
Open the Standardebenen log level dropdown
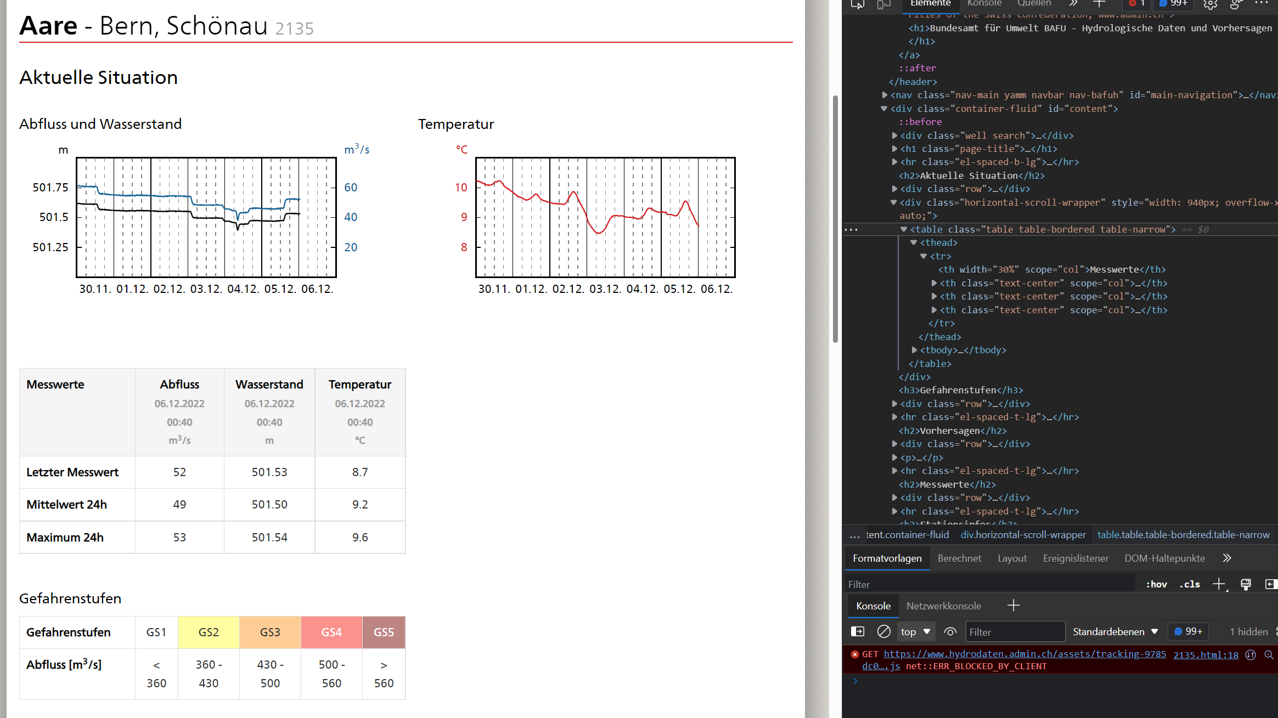1115,632
